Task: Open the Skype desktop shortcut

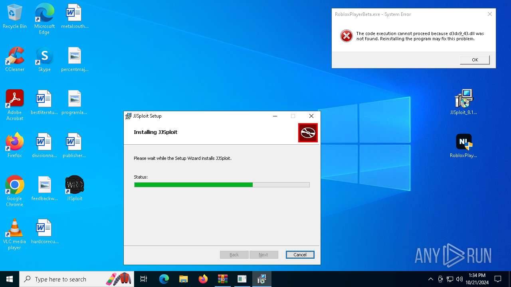Action: [x=44, y=60]
